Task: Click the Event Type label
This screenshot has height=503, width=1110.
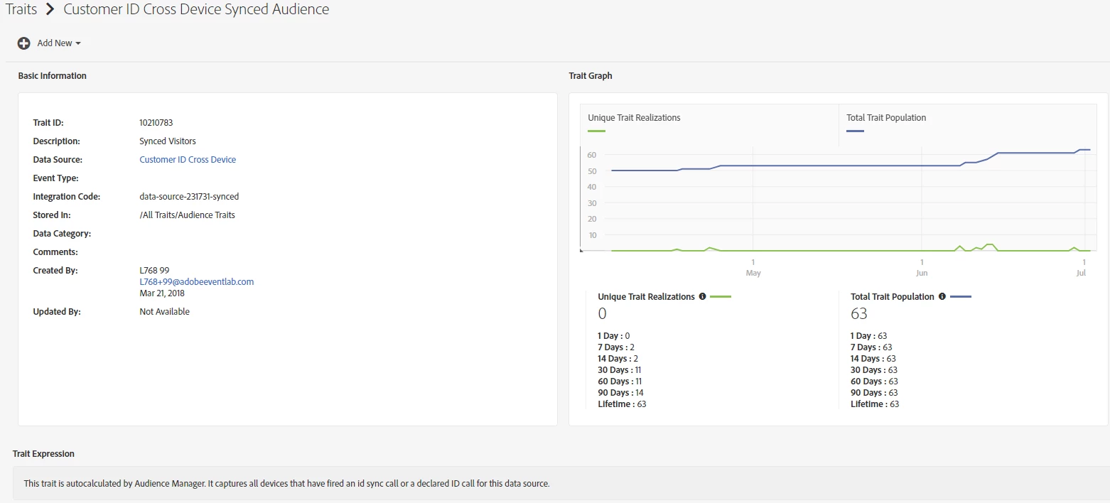Action: (x=55, y=178)
